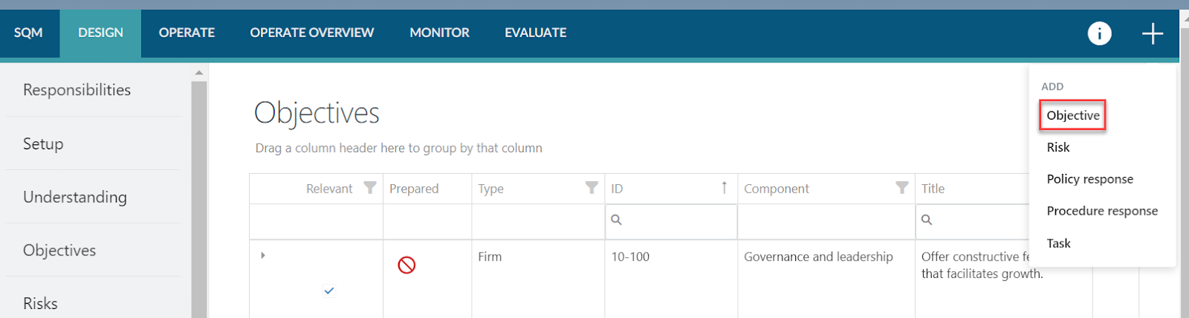
Task: Click the red not-prepared icon
Action: pos(406,265)
